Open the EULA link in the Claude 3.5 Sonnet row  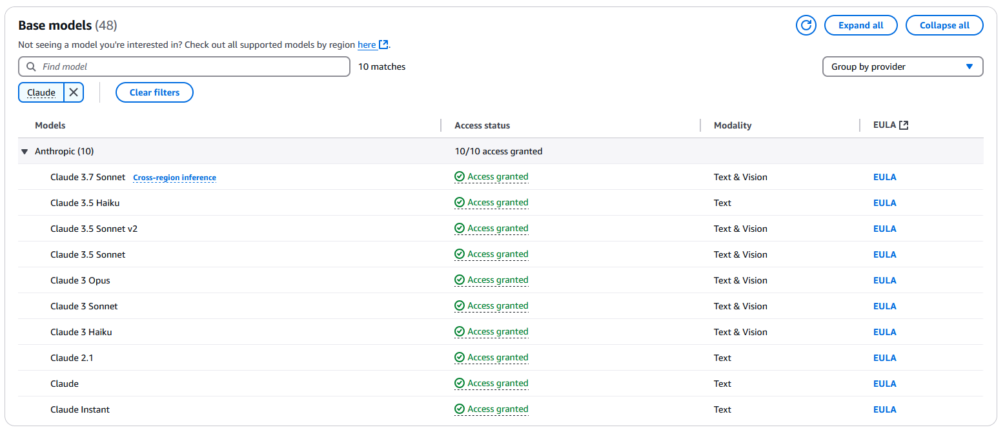click(884, 254)
